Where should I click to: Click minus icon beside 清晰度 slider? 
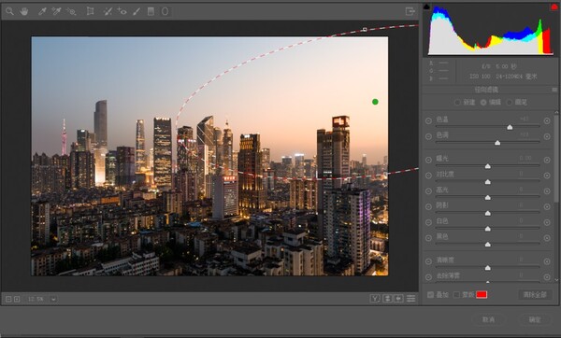click(428, 261)
